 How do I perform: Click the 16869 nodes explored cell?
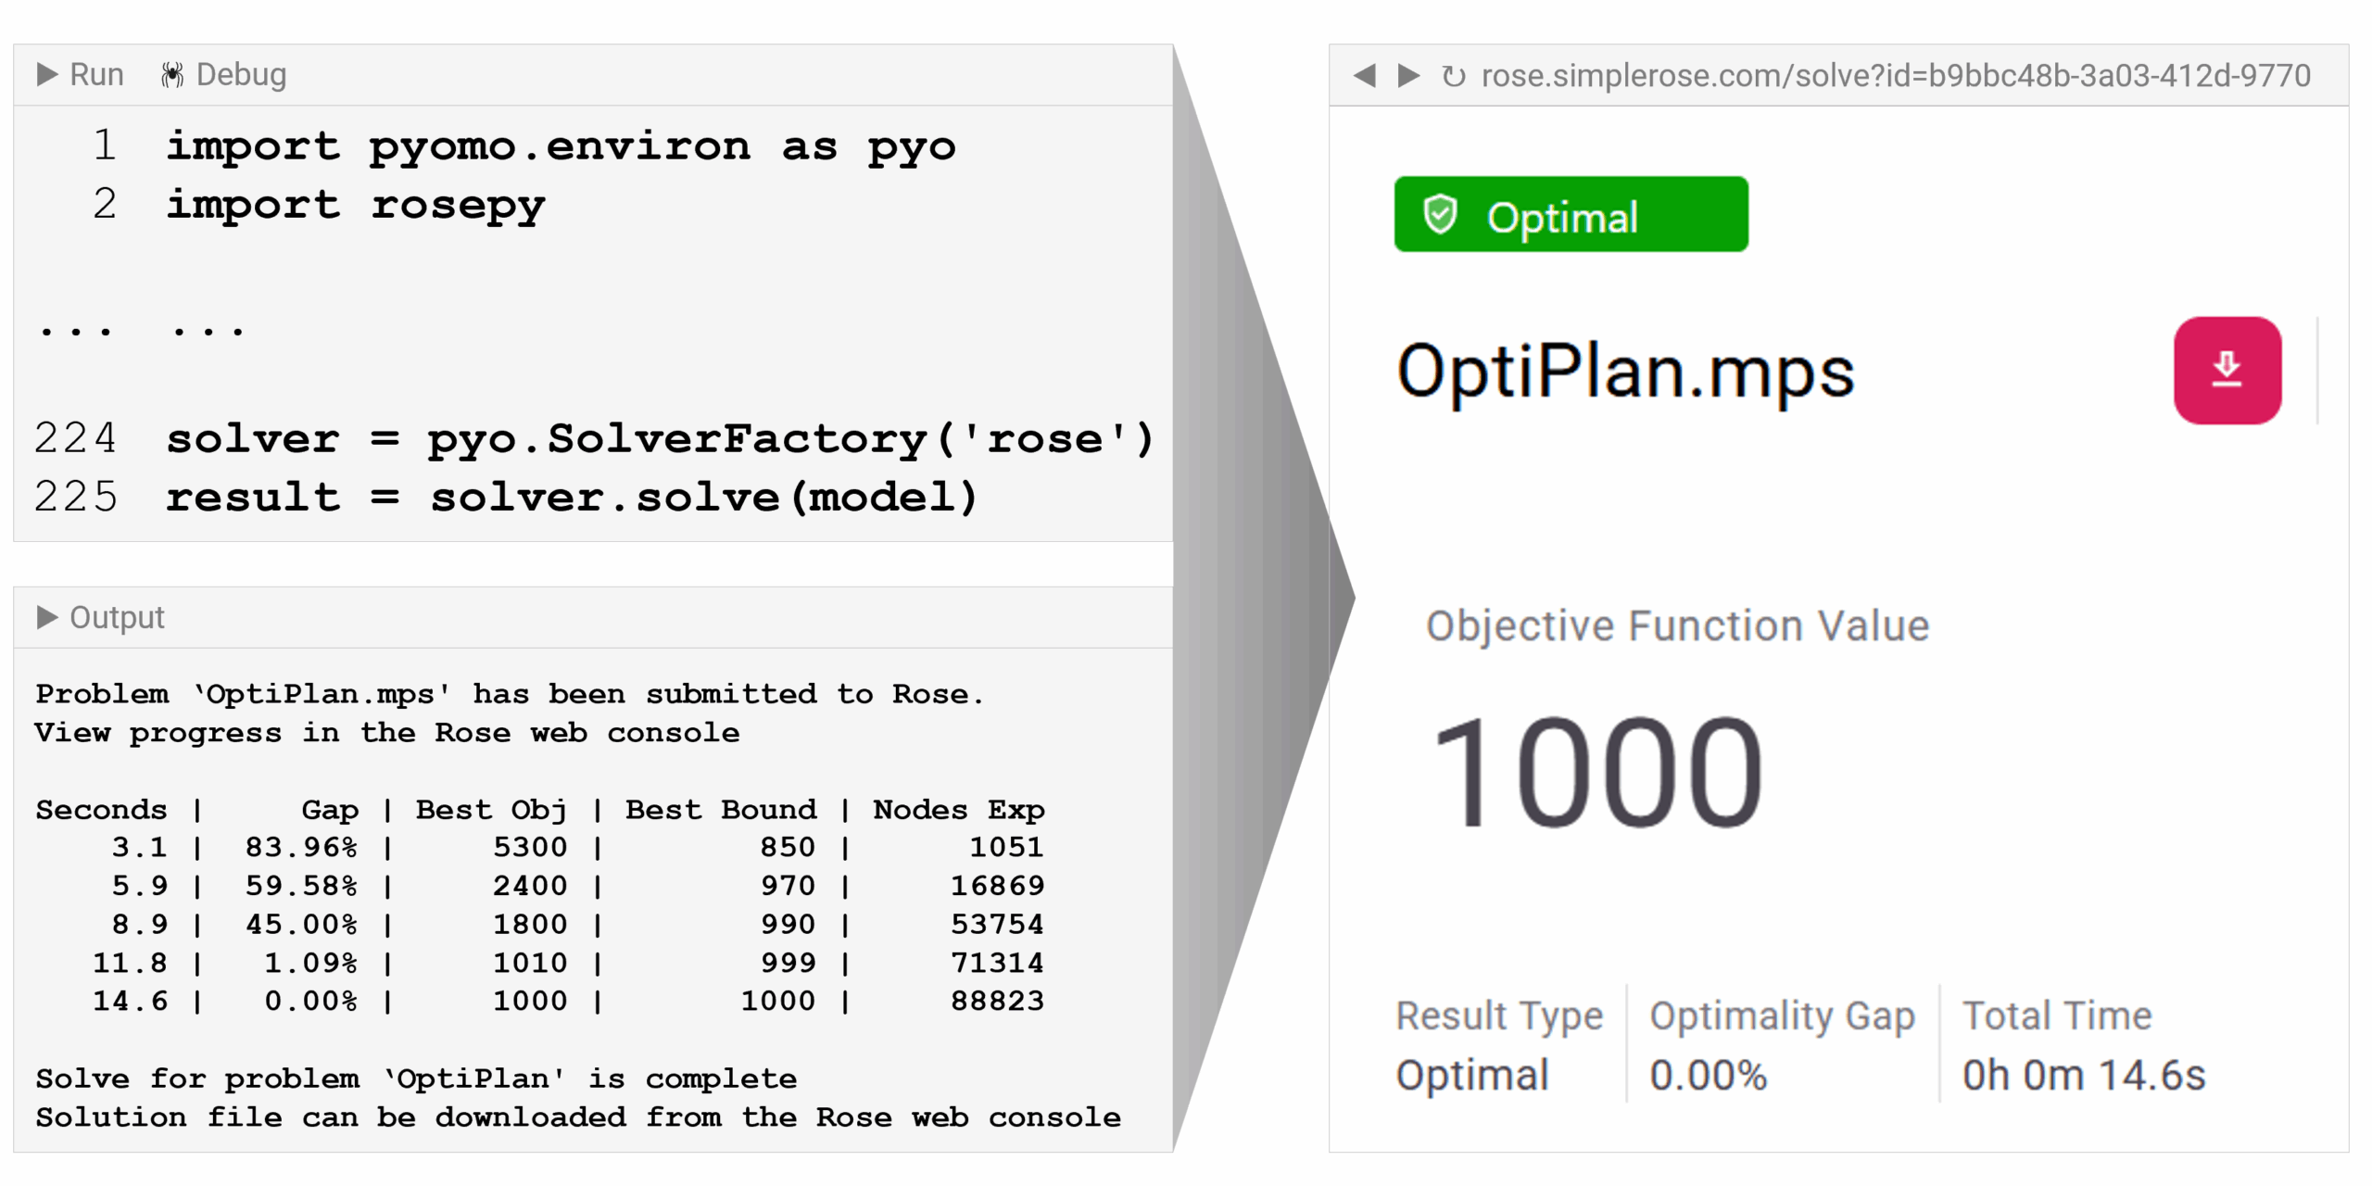(998, 886)
